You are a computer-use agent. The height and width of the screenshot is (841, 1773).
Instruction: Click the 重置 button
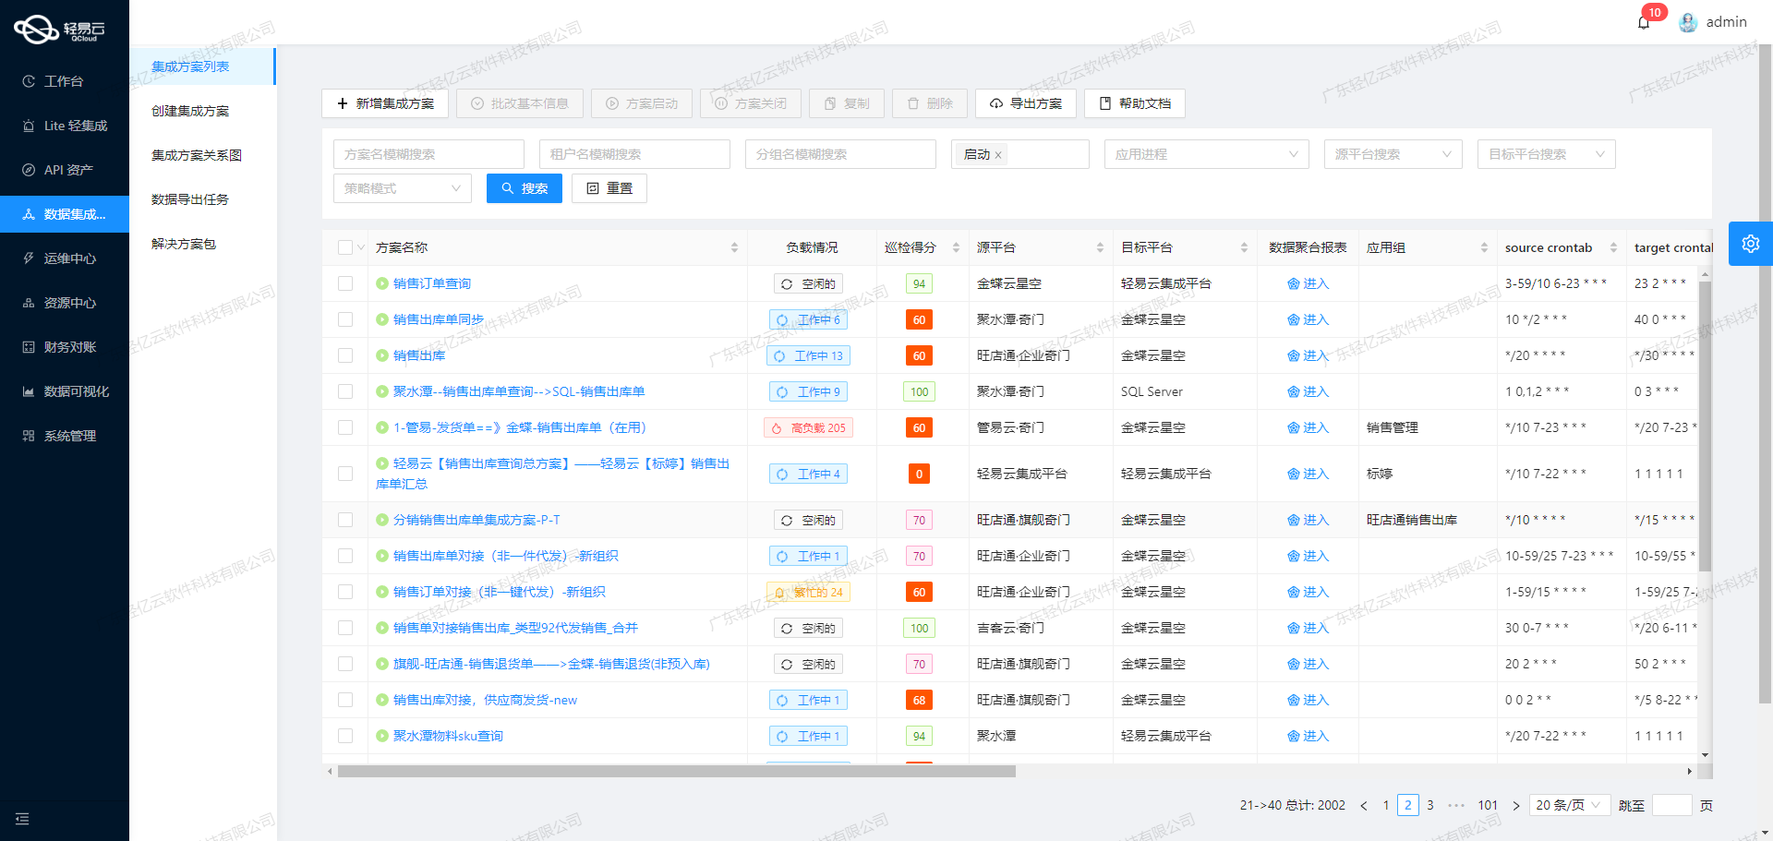tap(609, 188)
